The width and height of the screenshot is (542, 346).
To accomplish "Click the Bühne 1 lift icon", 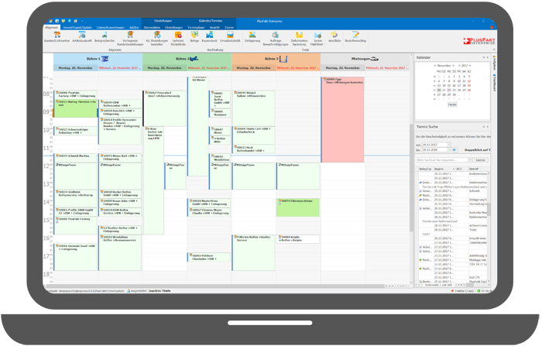I will [105, 59].
